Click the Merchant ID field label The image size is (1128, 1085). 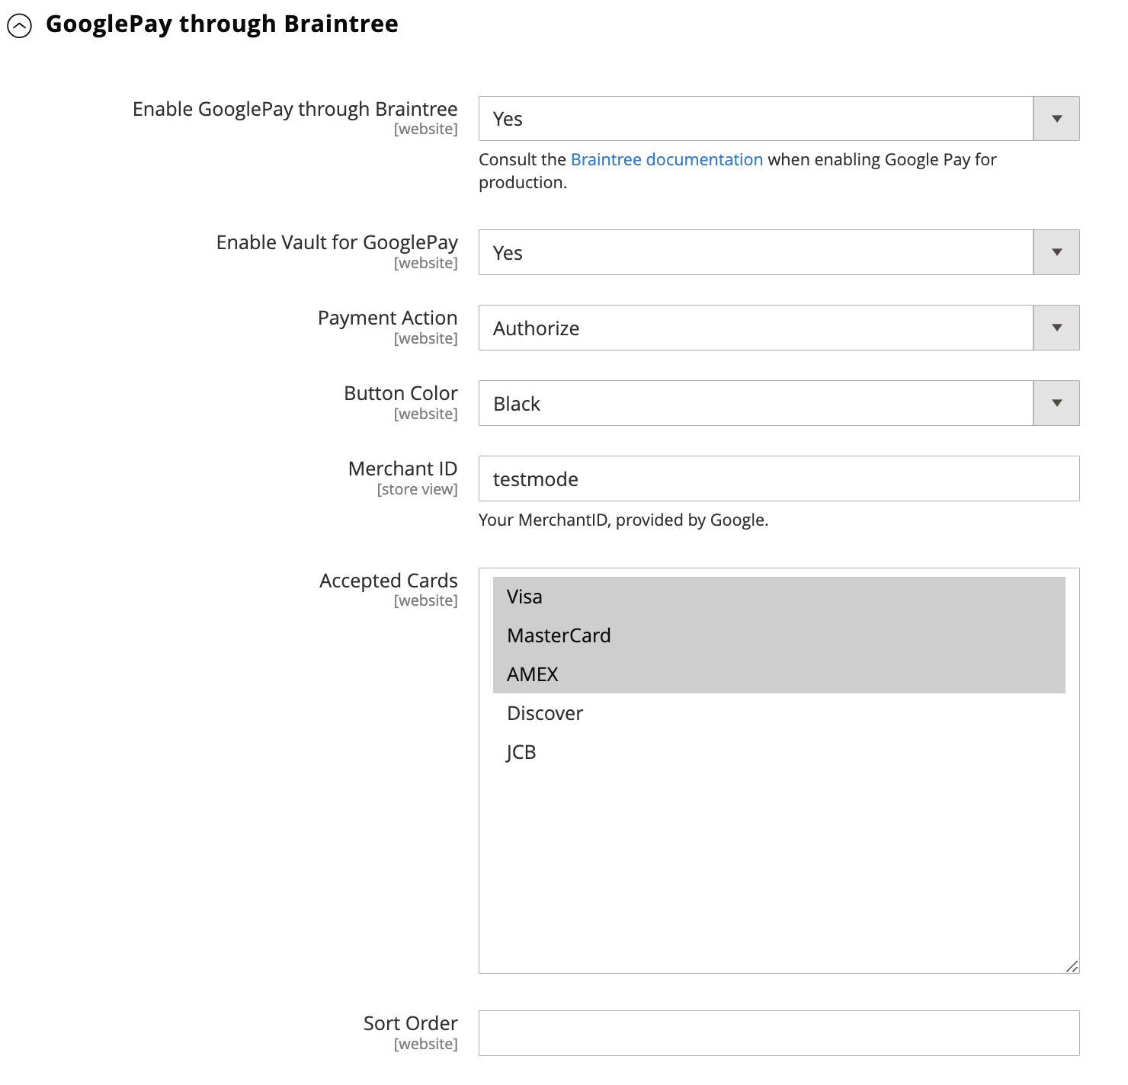click(x=402, y=469)
